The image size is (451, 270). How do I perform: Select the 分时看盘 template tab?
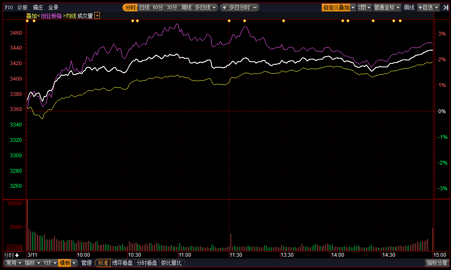pos(147,263)
